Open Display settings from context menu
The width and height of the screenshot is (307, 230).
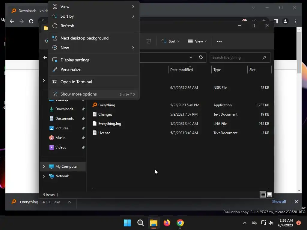coord(94,60)
